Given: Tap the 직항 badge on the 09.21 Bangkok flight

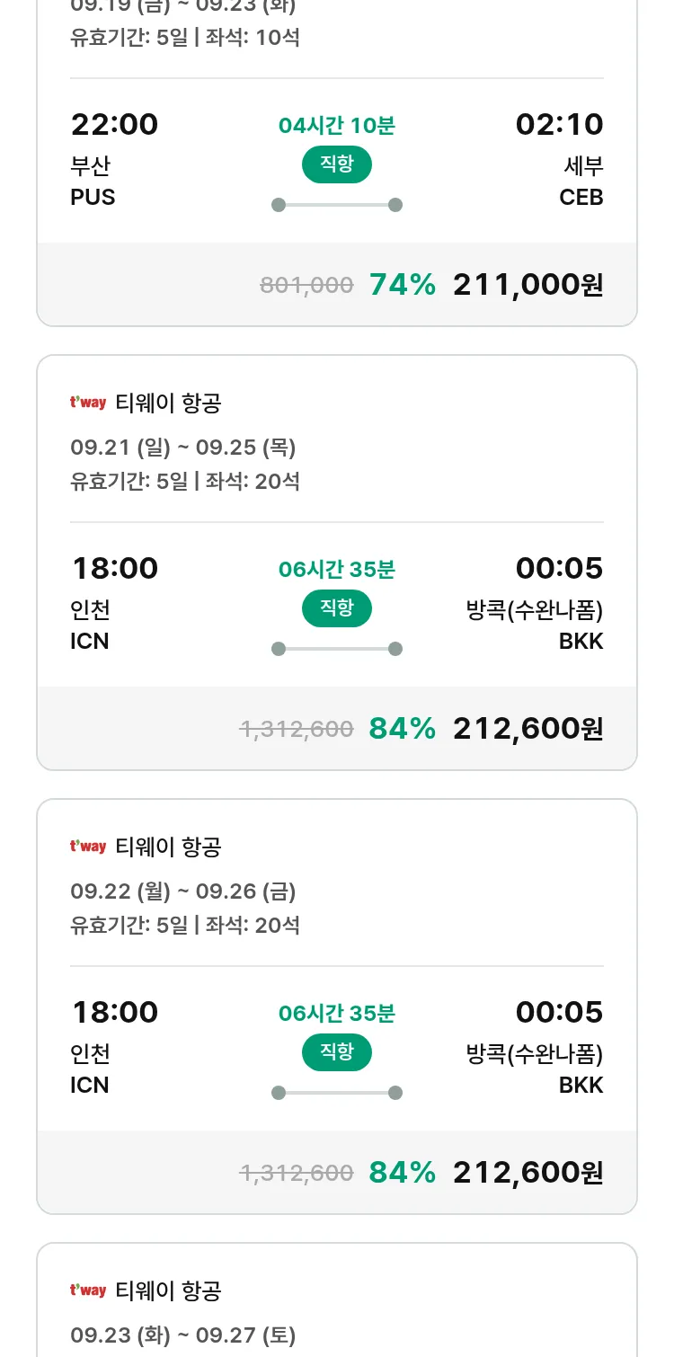Looking at the screenshot, I should pyautogui.click(x=336, y=608).
